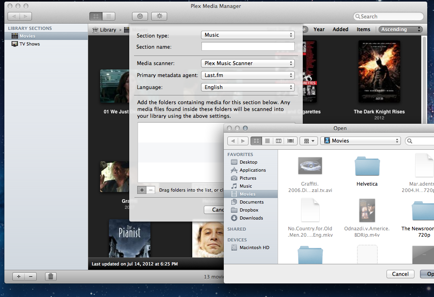Select Movies in Library Sections sidebar
The width and height of the screenshot is (434, 297).
click(x=46, y=36)
